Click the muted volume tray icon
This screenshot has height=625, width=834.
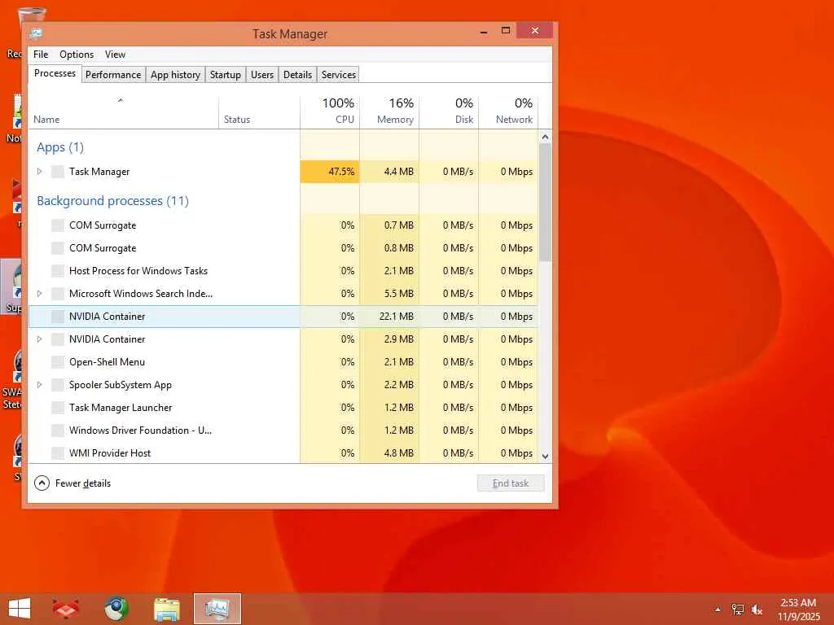[757, 610]
